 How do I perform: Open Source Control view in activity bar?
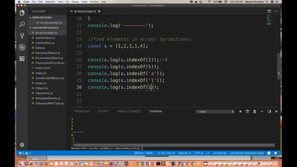tap(22, 36)
